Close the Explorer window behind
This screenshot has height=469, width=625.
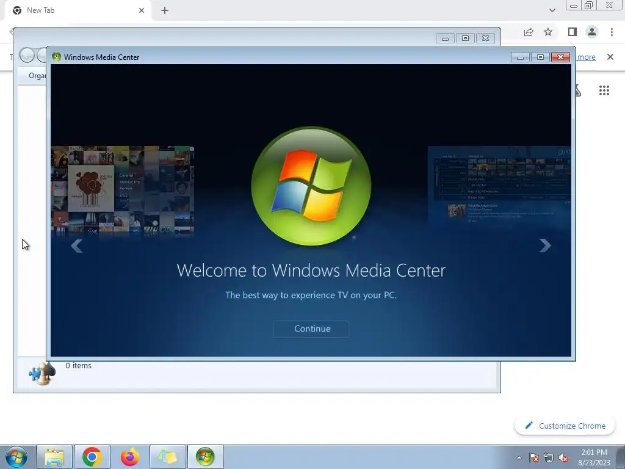(485, 38)
